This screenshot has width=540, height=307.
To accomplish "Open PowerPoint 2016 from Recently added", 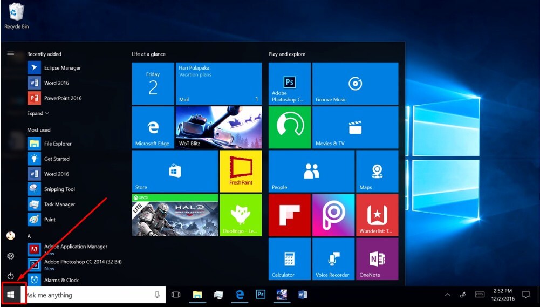I will point(55,98).
